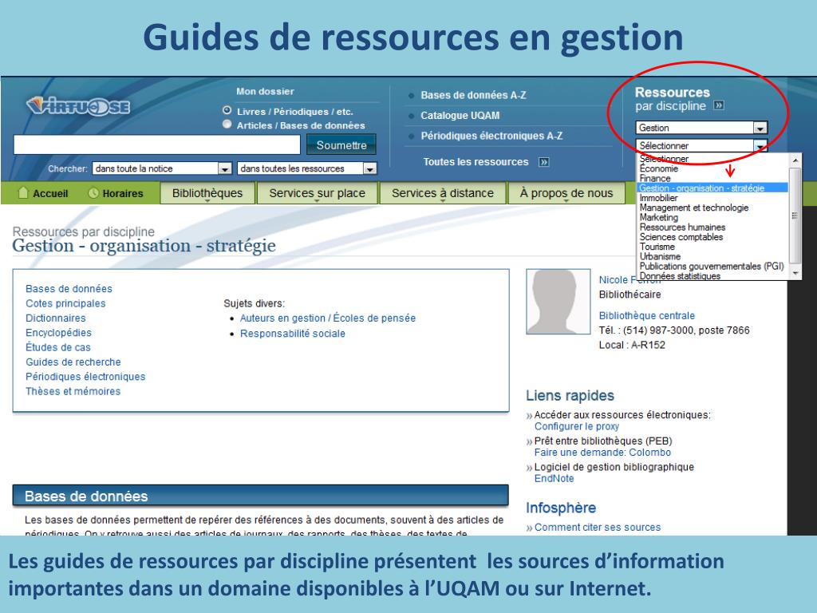Open Périodiques électroniques guide link
The image size is (817, 613).
(x=85, y=377)
